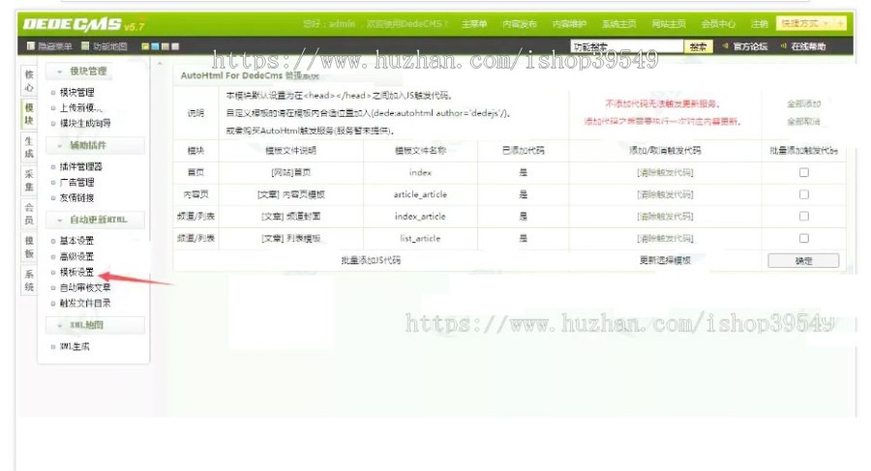Open 主菜单 in the top navigation
The image size is (871, 471).
pyautogui.click(x=474, y=24)
